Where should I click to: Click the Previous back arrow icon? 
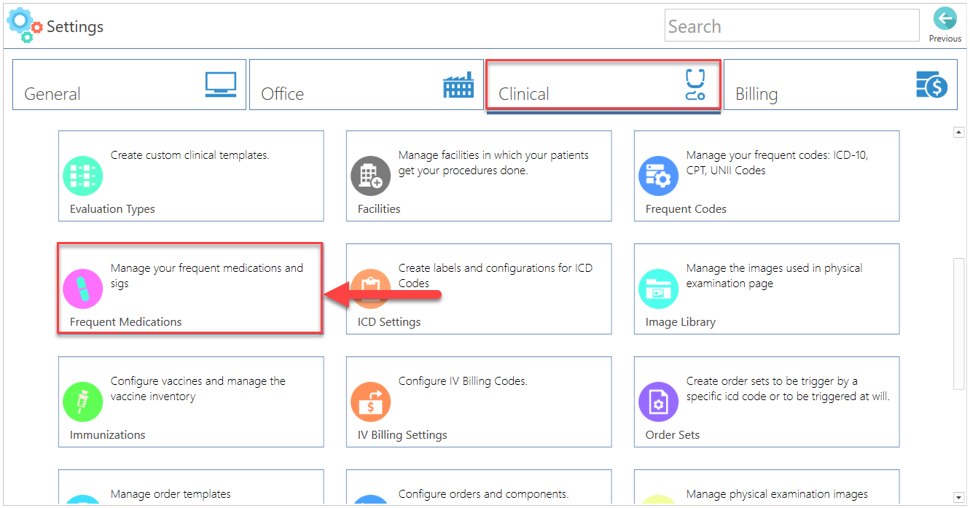(x=945, y=19)
